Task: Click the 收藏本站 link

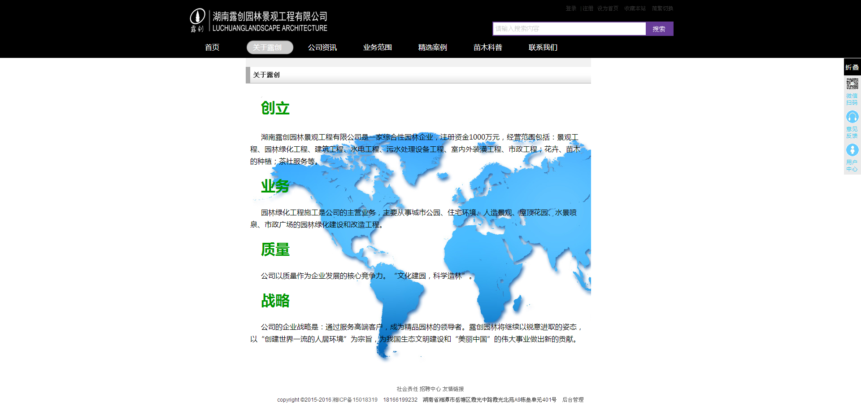Action: [635, 9]
